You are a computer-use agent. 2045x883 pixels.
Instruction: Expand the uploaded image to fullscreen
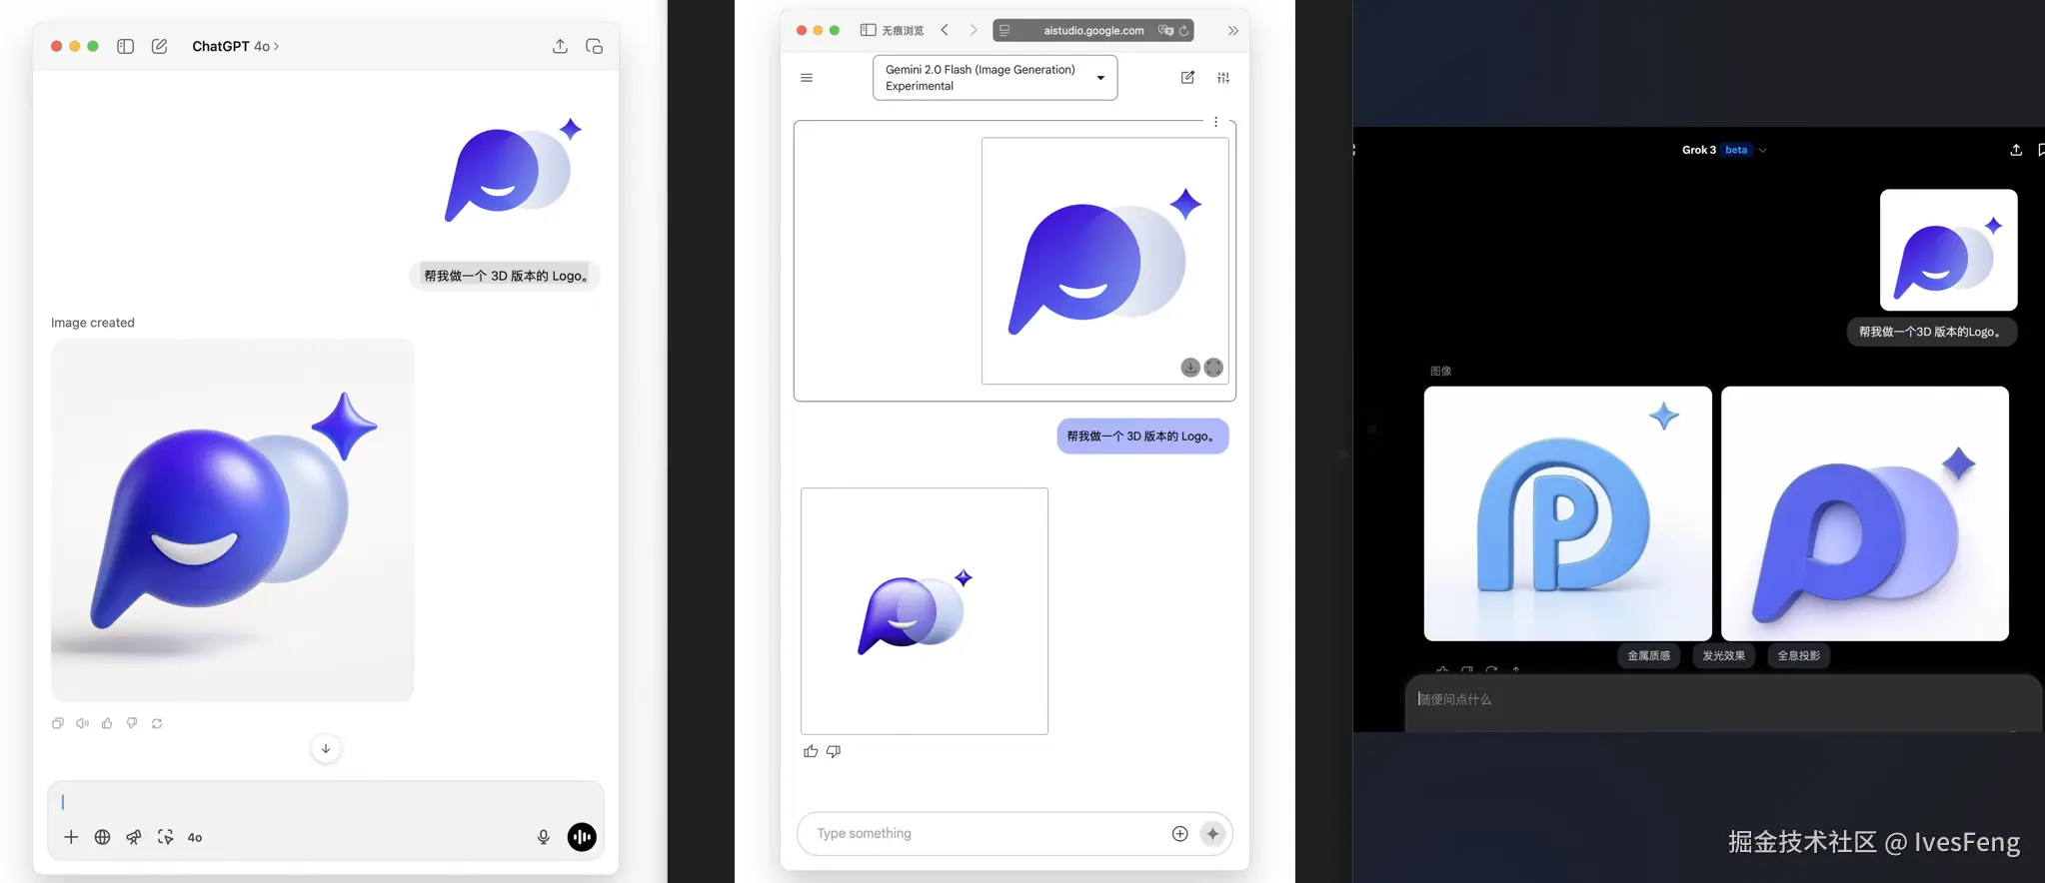(x=1213, y=368)
